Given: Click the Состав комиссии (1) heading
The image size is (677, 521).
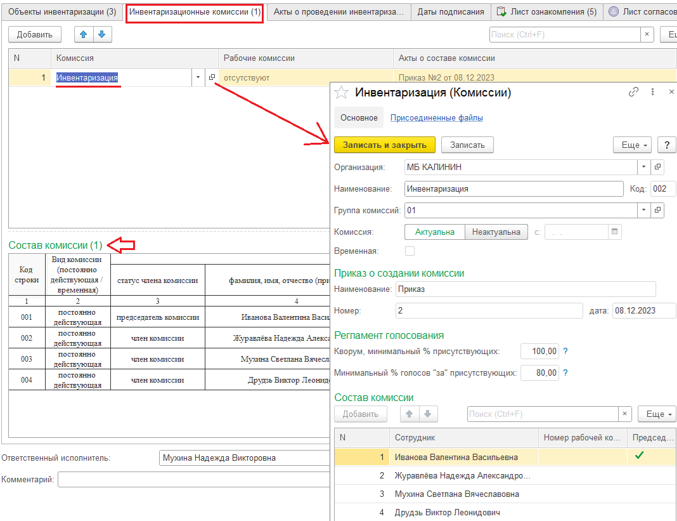Looking at the screenshot, I should point(55,245).
